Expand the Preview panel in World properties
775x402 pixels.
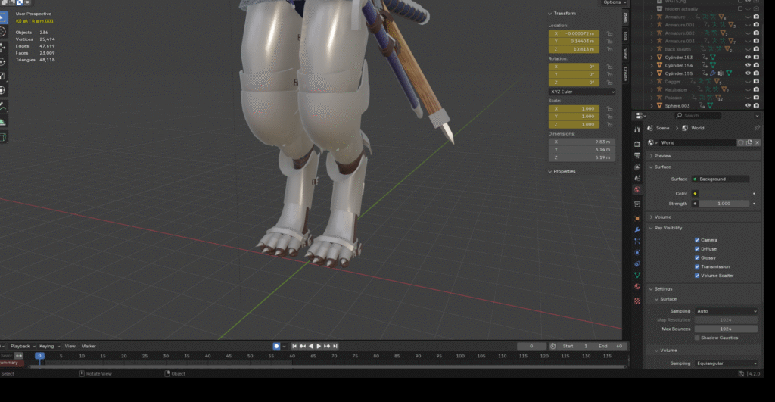tap(663, 156)
